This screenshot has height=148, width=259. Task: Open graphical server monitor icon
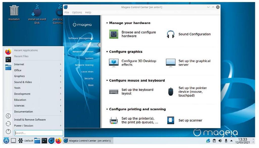pyautogui.click(x=171, y=63)
